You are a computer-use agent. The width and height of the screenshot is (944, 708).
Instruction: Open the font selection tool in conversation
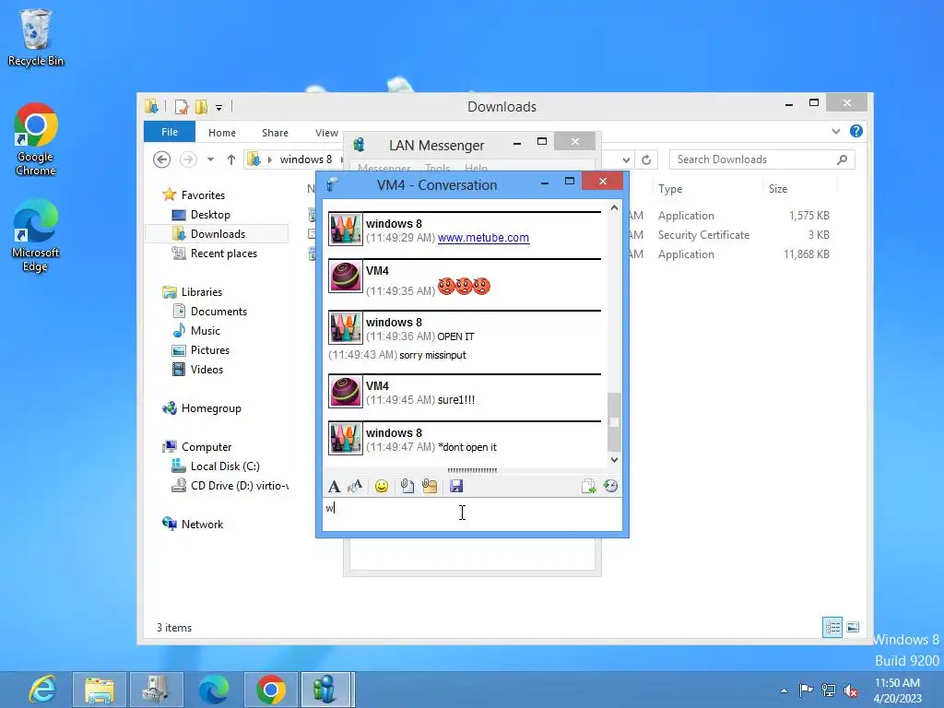coord(334,486)
